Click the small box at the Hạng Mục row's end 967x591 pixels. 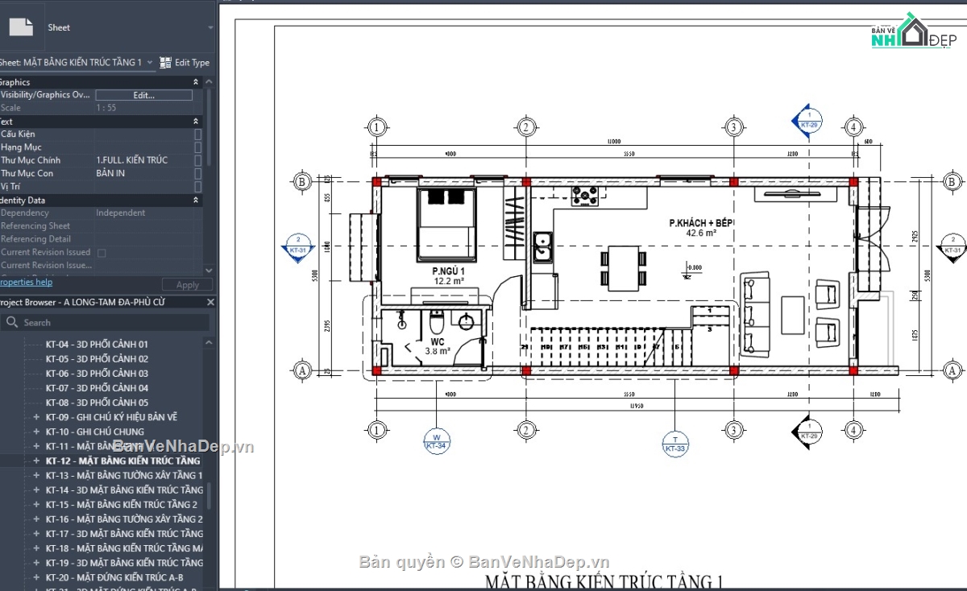coord(197,147)
